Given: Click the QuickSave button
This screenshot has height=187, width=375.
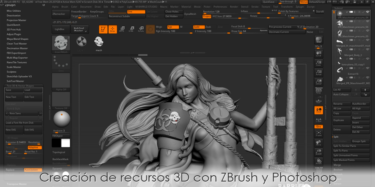Looking at the screenshot, I should click(x=269, y=2).
